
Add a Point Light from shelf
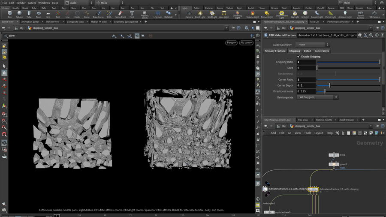click(x=200, y=14)
